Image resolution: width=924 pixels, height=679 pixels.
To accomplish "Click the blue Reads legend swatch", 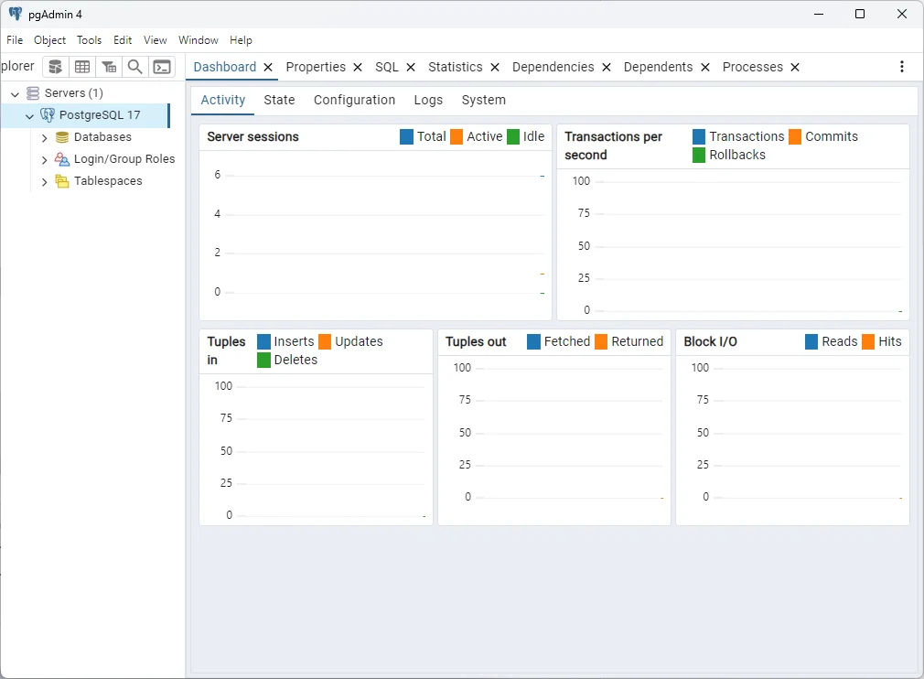I will pos(811,342).
